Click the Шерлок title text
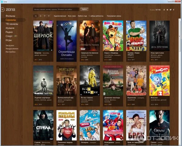Viewport: 182px width, 146px height. (38, 53)
